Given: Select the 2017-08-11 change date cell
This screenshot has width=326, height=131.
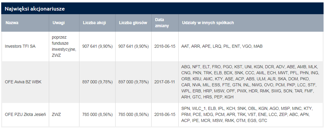Looking at the screenshot, I should click(x=165, y=82).
